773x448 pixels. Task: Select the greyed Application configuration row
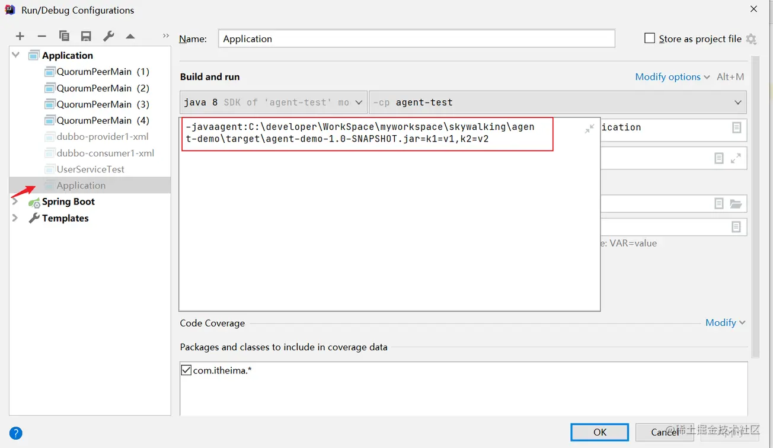coord(90,185)
